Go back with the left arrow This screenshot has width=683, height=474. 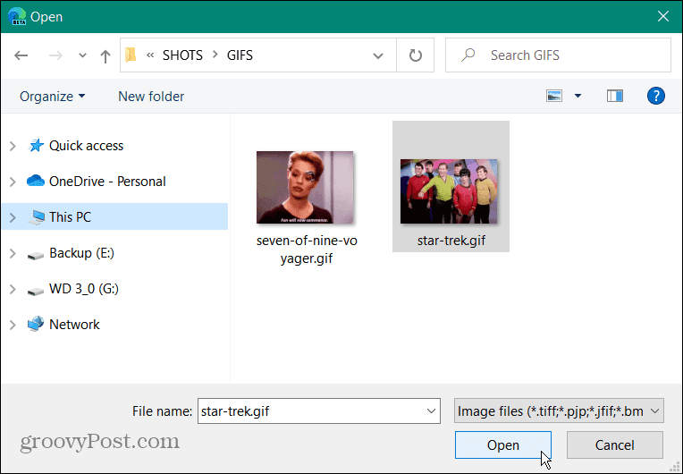(x=21, y=55)
